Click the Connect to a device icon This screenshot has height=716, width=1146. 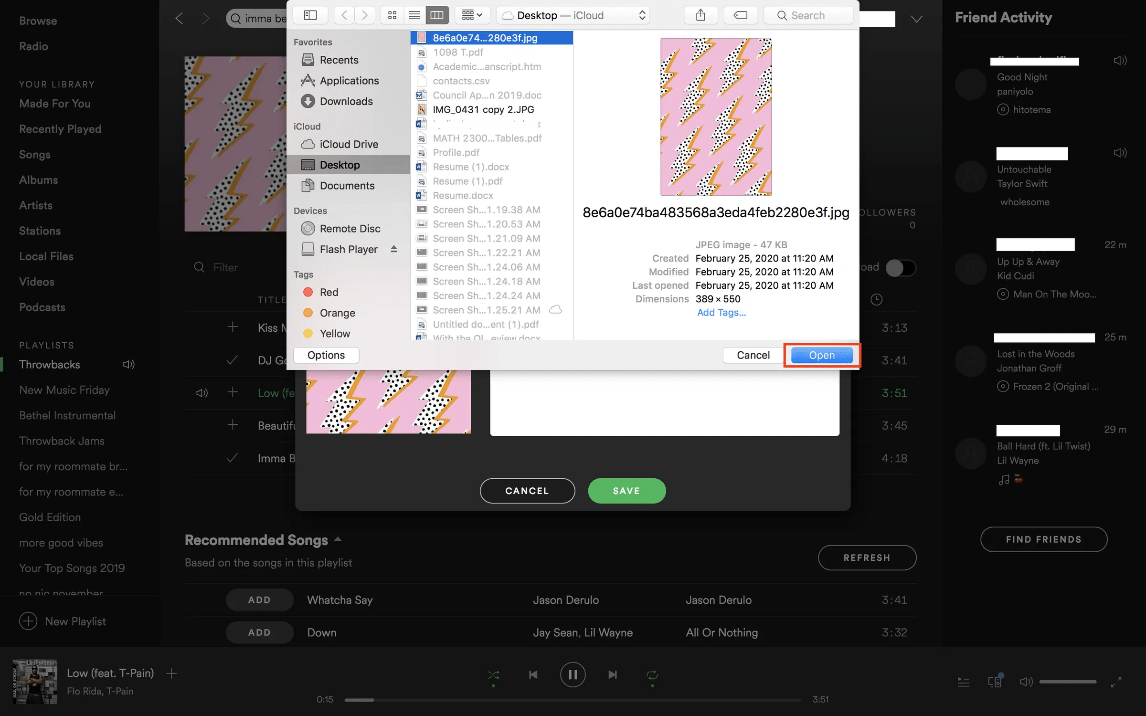[x=995, y=682]
